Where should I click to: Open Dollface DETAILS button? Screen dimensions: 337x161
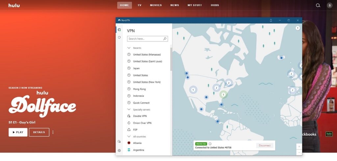point(39,132)
